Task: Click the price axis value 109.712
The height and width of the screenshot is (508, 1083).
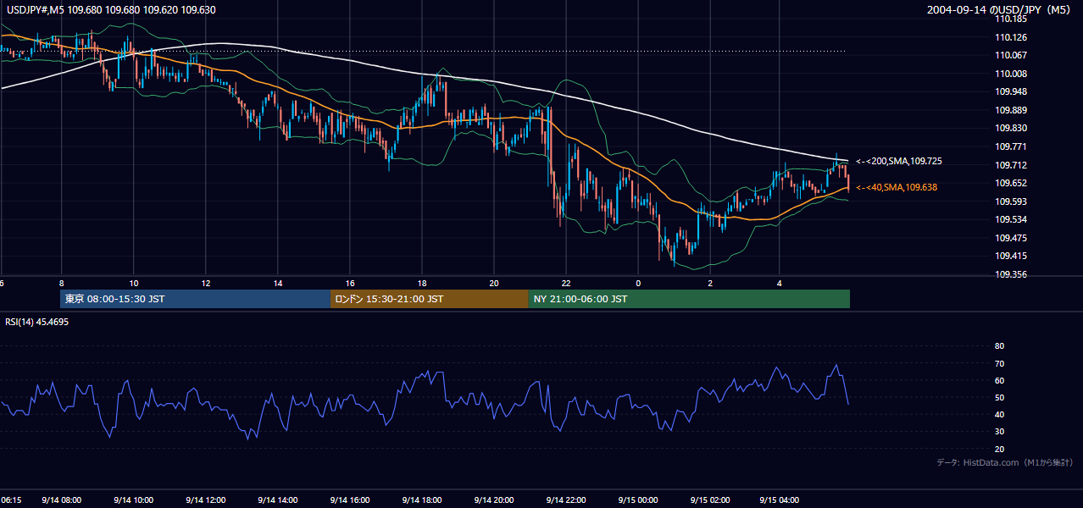Action: [x=1011, y=165]
